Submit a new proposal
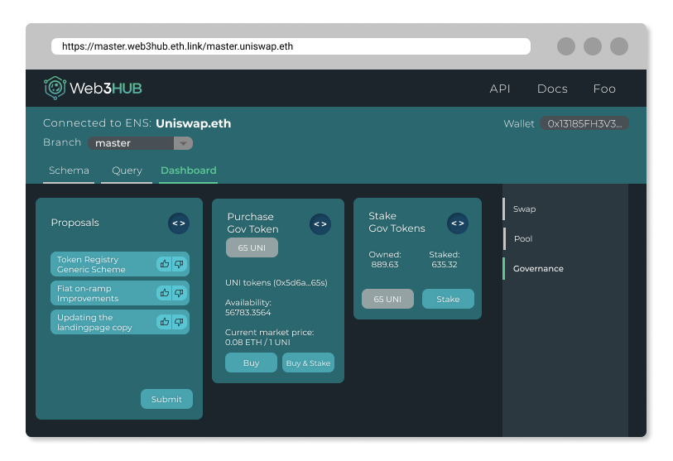This screenshot has width=673, height=461. 166,399
